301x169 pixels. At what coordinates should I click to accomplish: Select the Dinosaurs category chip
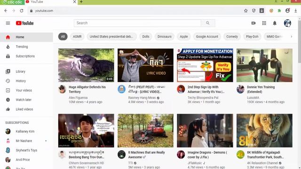pyautogui.click(x=165, y=37)
